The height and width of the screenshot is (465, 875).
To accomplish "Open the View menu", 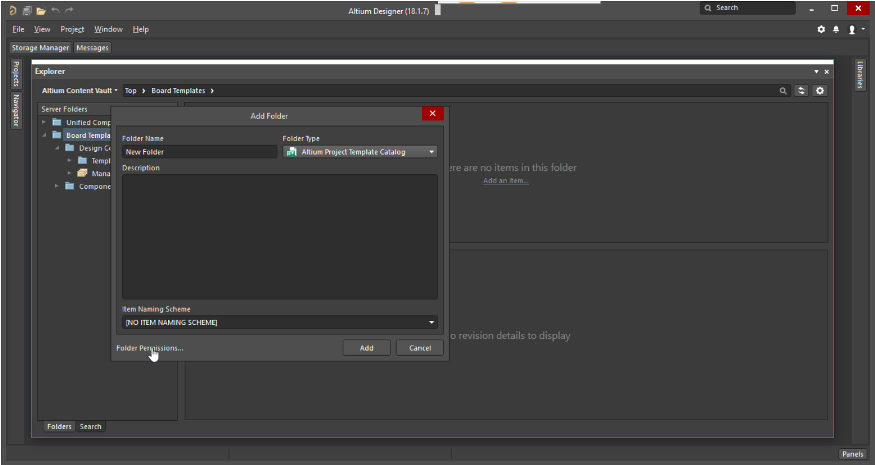I will click(x=42, y=29).
